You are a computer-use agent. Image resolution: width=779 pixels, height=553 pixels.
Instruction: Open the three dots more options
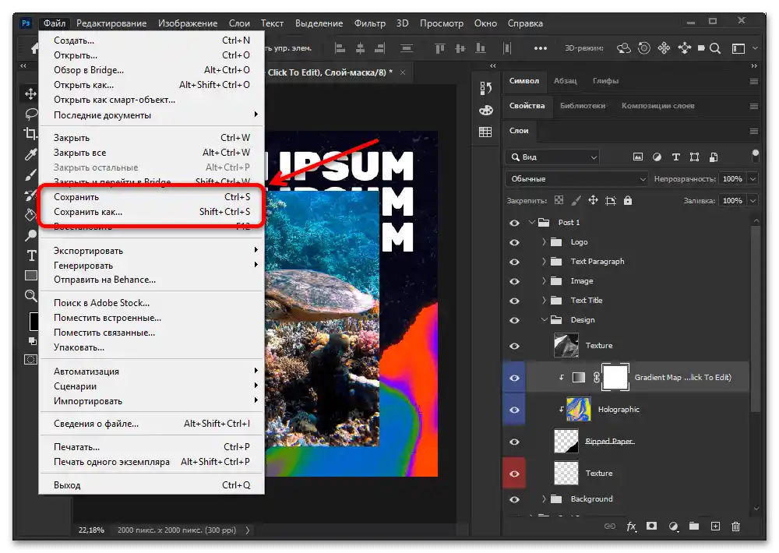[x=540, y=48]
